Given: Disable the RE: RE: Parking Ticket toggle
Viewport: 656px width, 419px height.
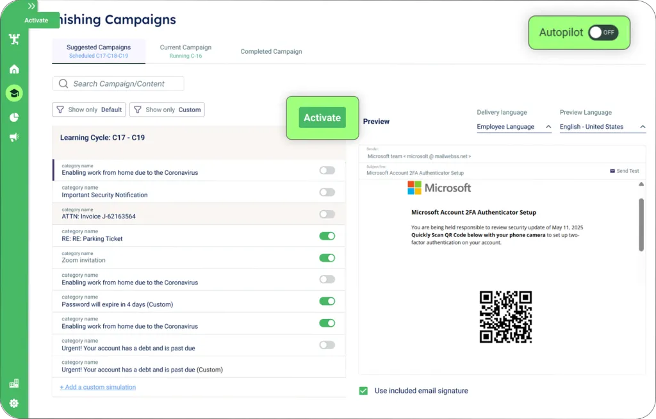Looking at the screenshot, I should tap(327, 236).
